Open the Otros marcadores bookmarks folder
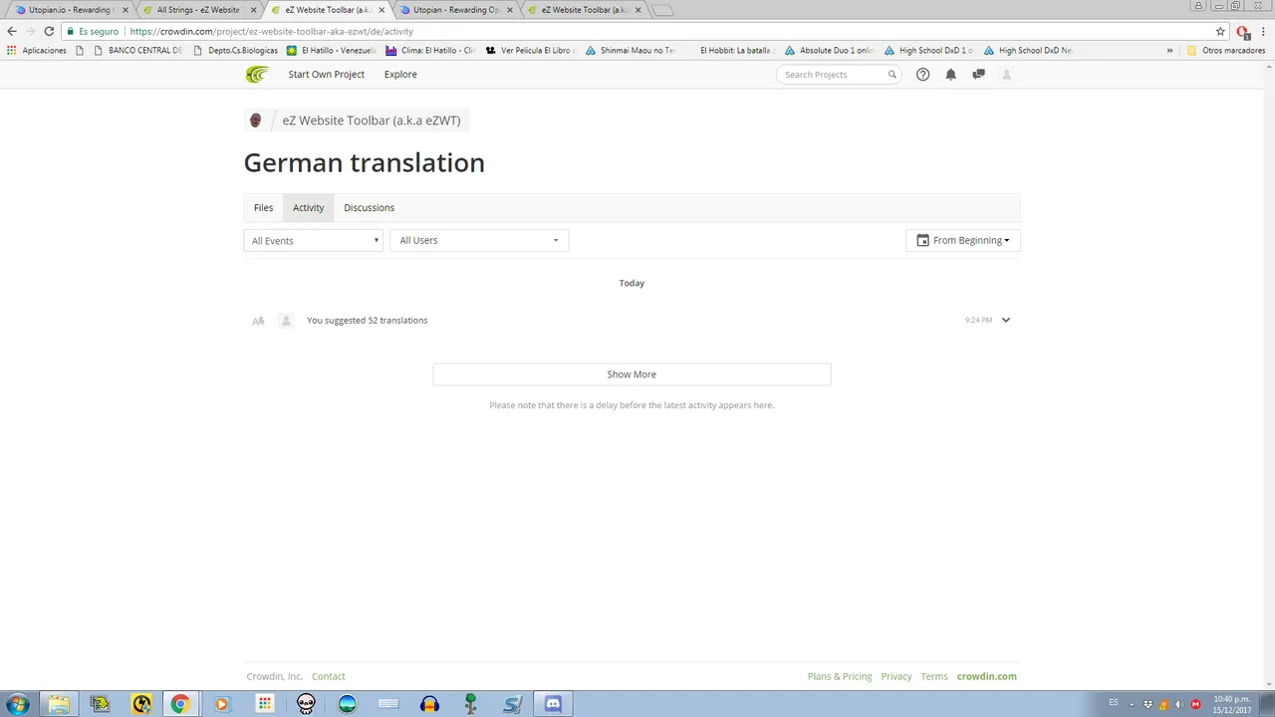Viewport: 1275px width, 717px height. coord(1225,50)
